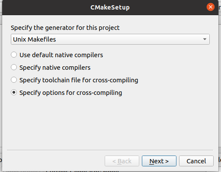Proceed with the Next > button
Screen dimensions: 221x172
159,161
